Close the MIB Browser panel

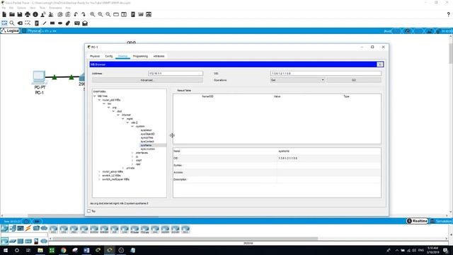[x=380, y=64]
